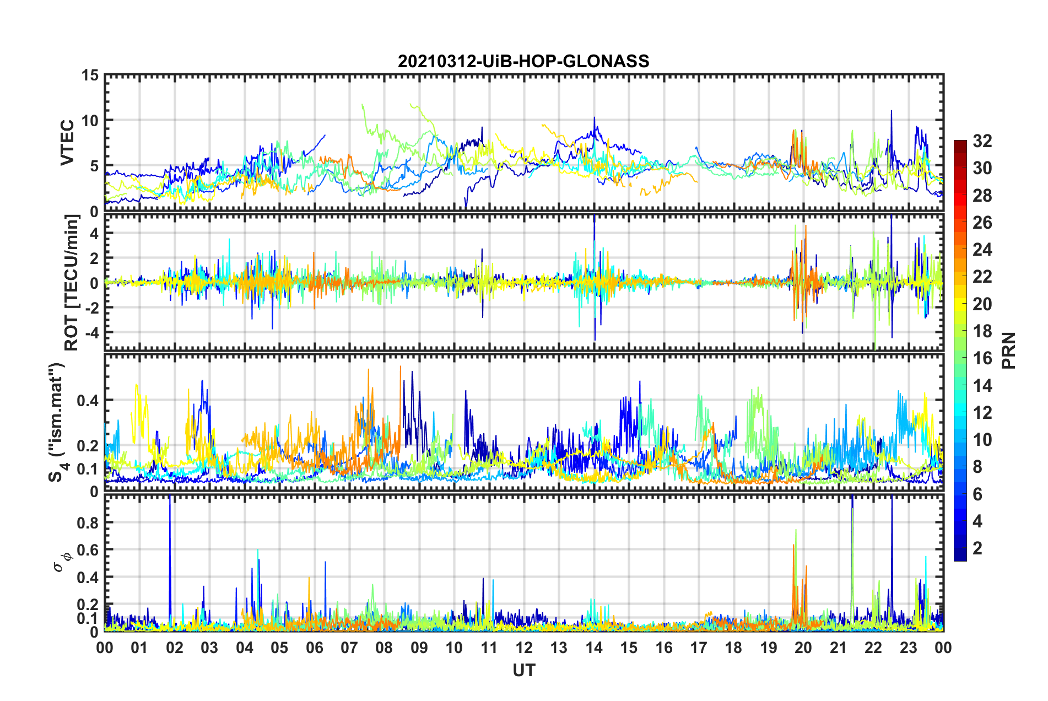This screenshot has width=1048, height=701.
Task: Click the x-axis hour label 05
Action: (x=279, y=648)
